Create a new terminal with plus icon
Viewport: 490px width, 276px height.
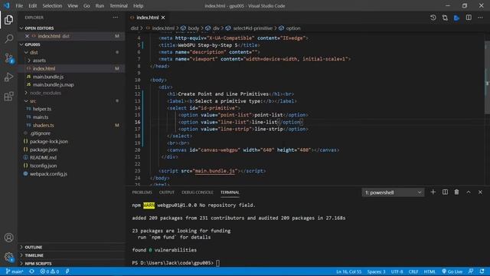(433, 192)
